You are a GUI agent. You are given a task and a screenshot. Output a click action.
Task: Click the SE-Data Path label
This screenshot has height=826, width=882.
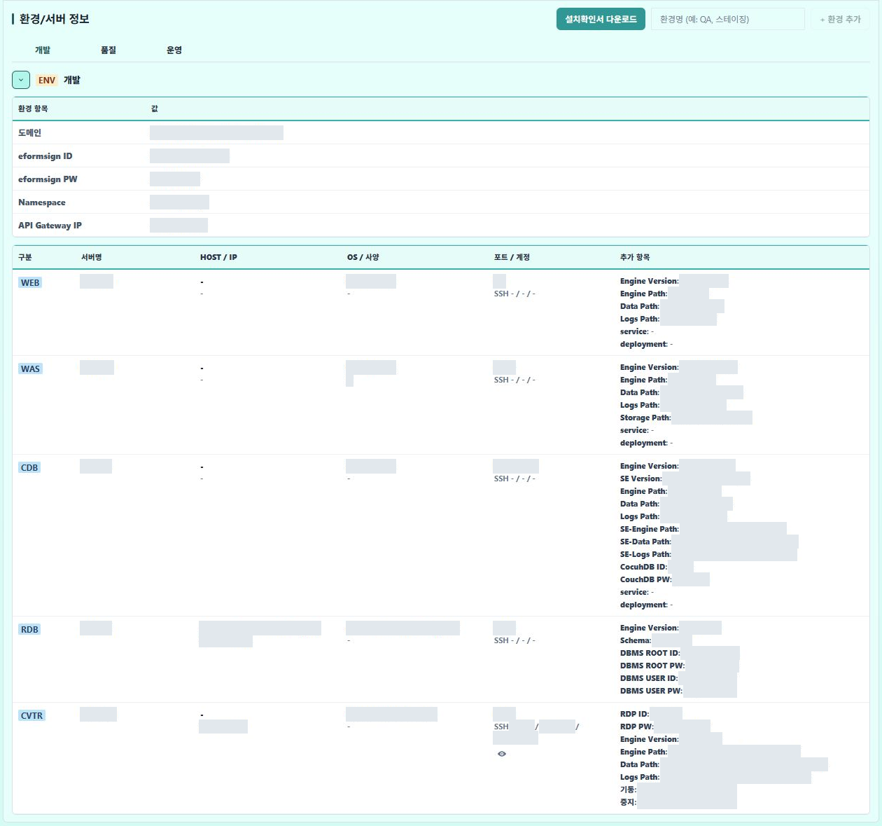[645, 542]
